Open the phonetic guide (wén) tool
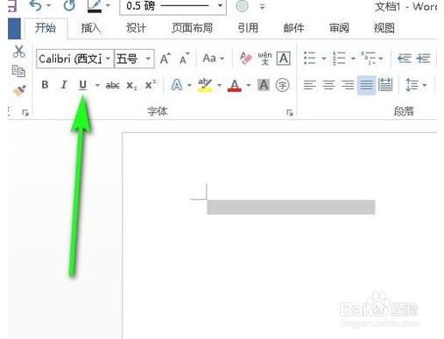Screen dimensions: 444x339 [264, 59]
